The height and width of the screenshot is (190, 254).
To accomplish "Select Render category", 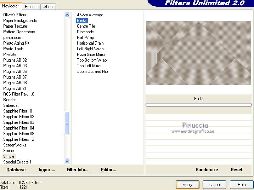I will pyautogui.click(x=10, y=100).
